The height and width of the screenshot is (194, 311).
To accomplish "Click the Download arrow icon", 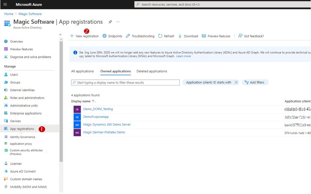I will (180, 36).
